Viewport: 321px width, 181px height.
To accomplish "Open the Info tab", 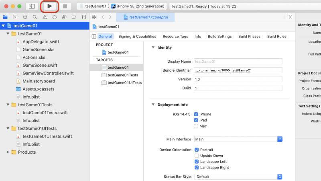I will 198,37.
